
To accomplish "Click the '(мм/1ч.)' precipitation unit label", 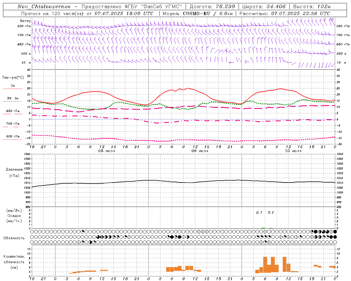I will click(14, 221).
